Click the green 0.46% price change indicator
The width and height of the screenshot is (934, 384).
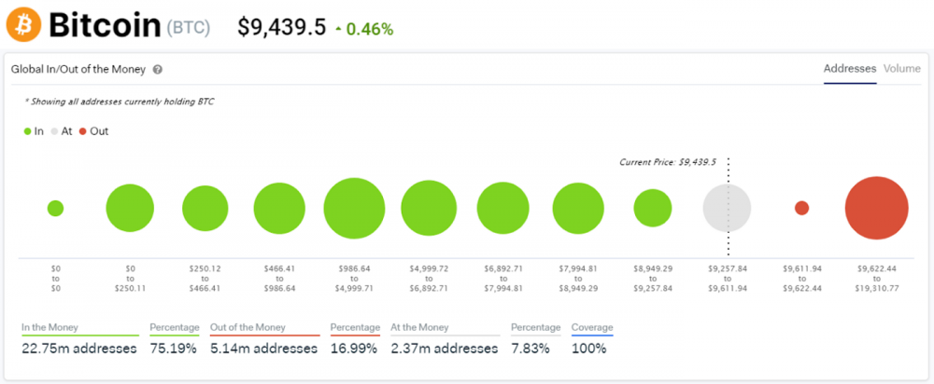pos(363,29)
